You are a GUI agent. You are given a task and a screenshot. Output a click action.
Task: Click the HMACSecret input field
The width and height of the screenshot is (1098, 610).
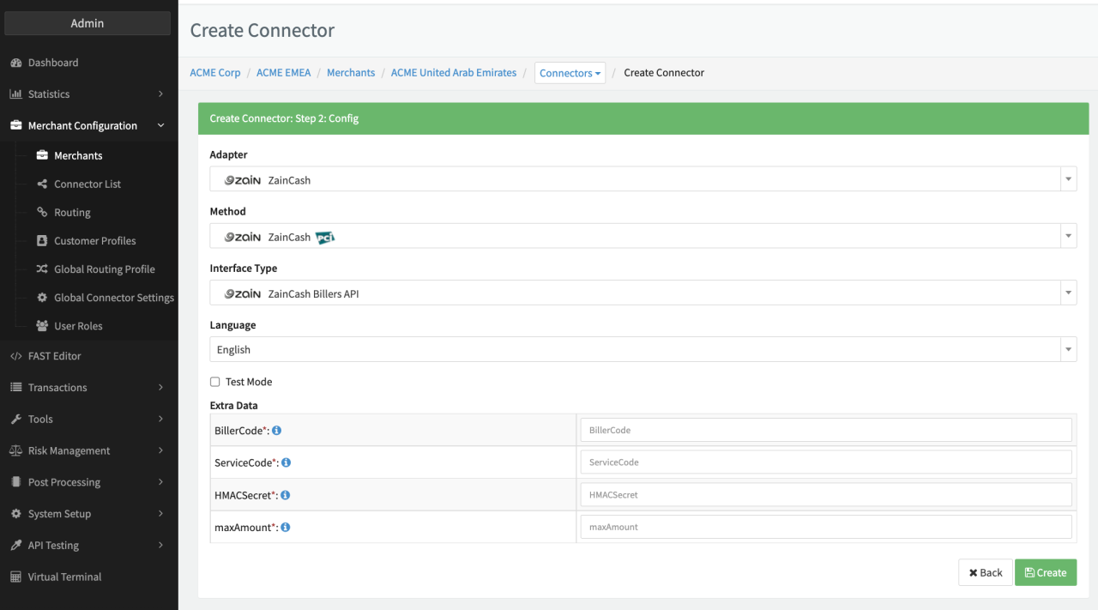825,495
